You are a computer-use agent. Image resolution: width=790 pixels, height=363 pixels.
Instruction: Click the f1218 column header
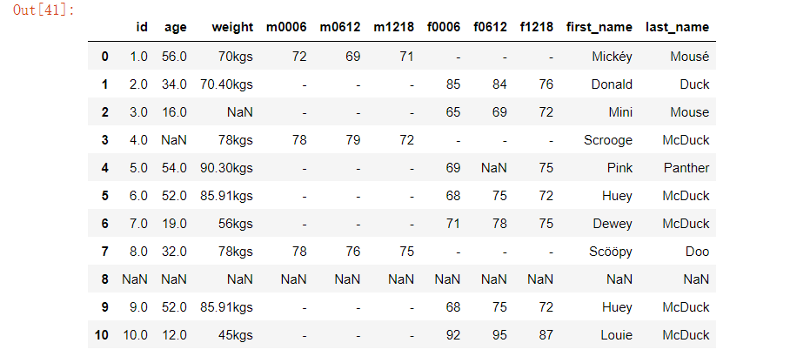pos(536,27)
